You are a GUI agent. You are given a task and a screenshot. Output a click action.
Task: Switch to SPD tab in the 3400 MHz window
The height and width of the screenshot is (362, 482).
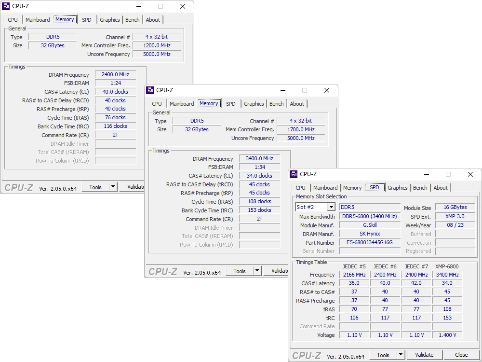click(230, 104)
